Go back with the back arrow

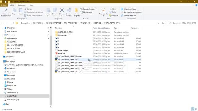point(2,23)
